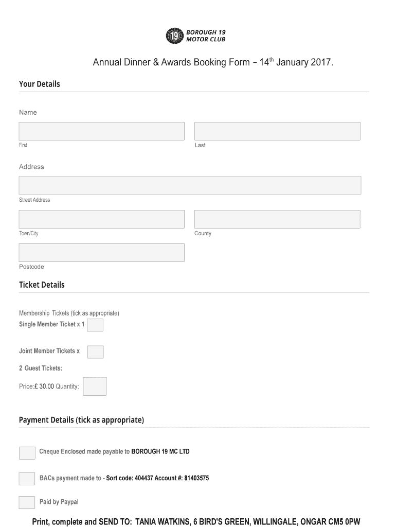Click the Annual Dinner & Awards title
Viewport: 396px width, 527px height.
click(213, 63)
